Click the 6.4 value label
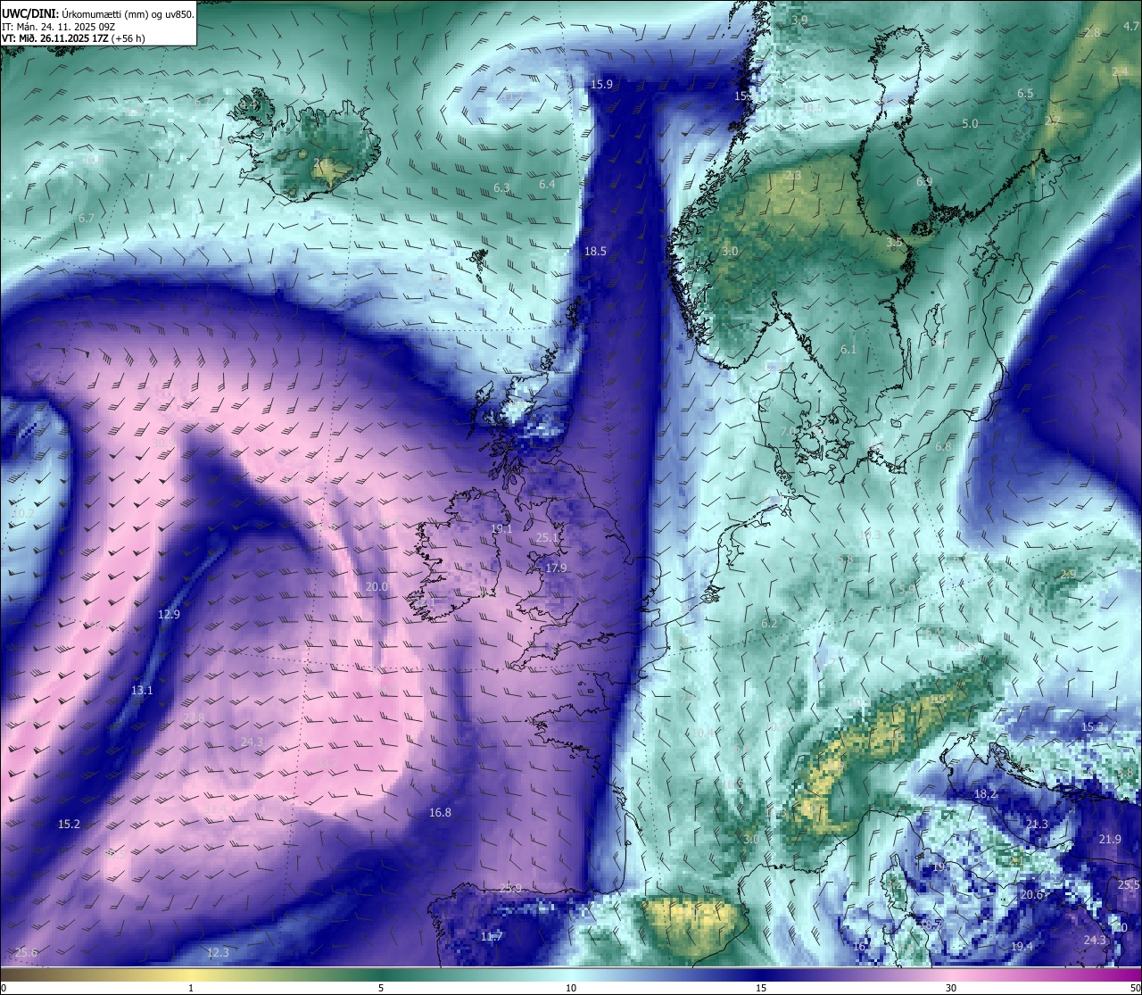 coord(547,184)
